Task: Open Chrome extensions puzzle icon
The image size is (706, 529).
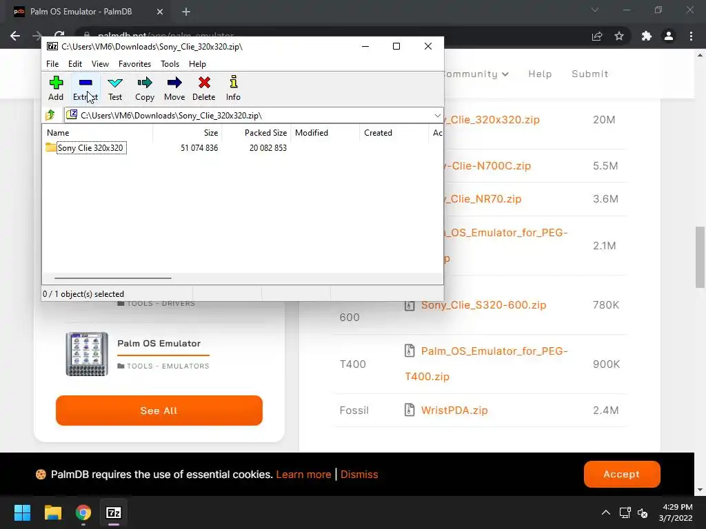Action: click(647, 36)
